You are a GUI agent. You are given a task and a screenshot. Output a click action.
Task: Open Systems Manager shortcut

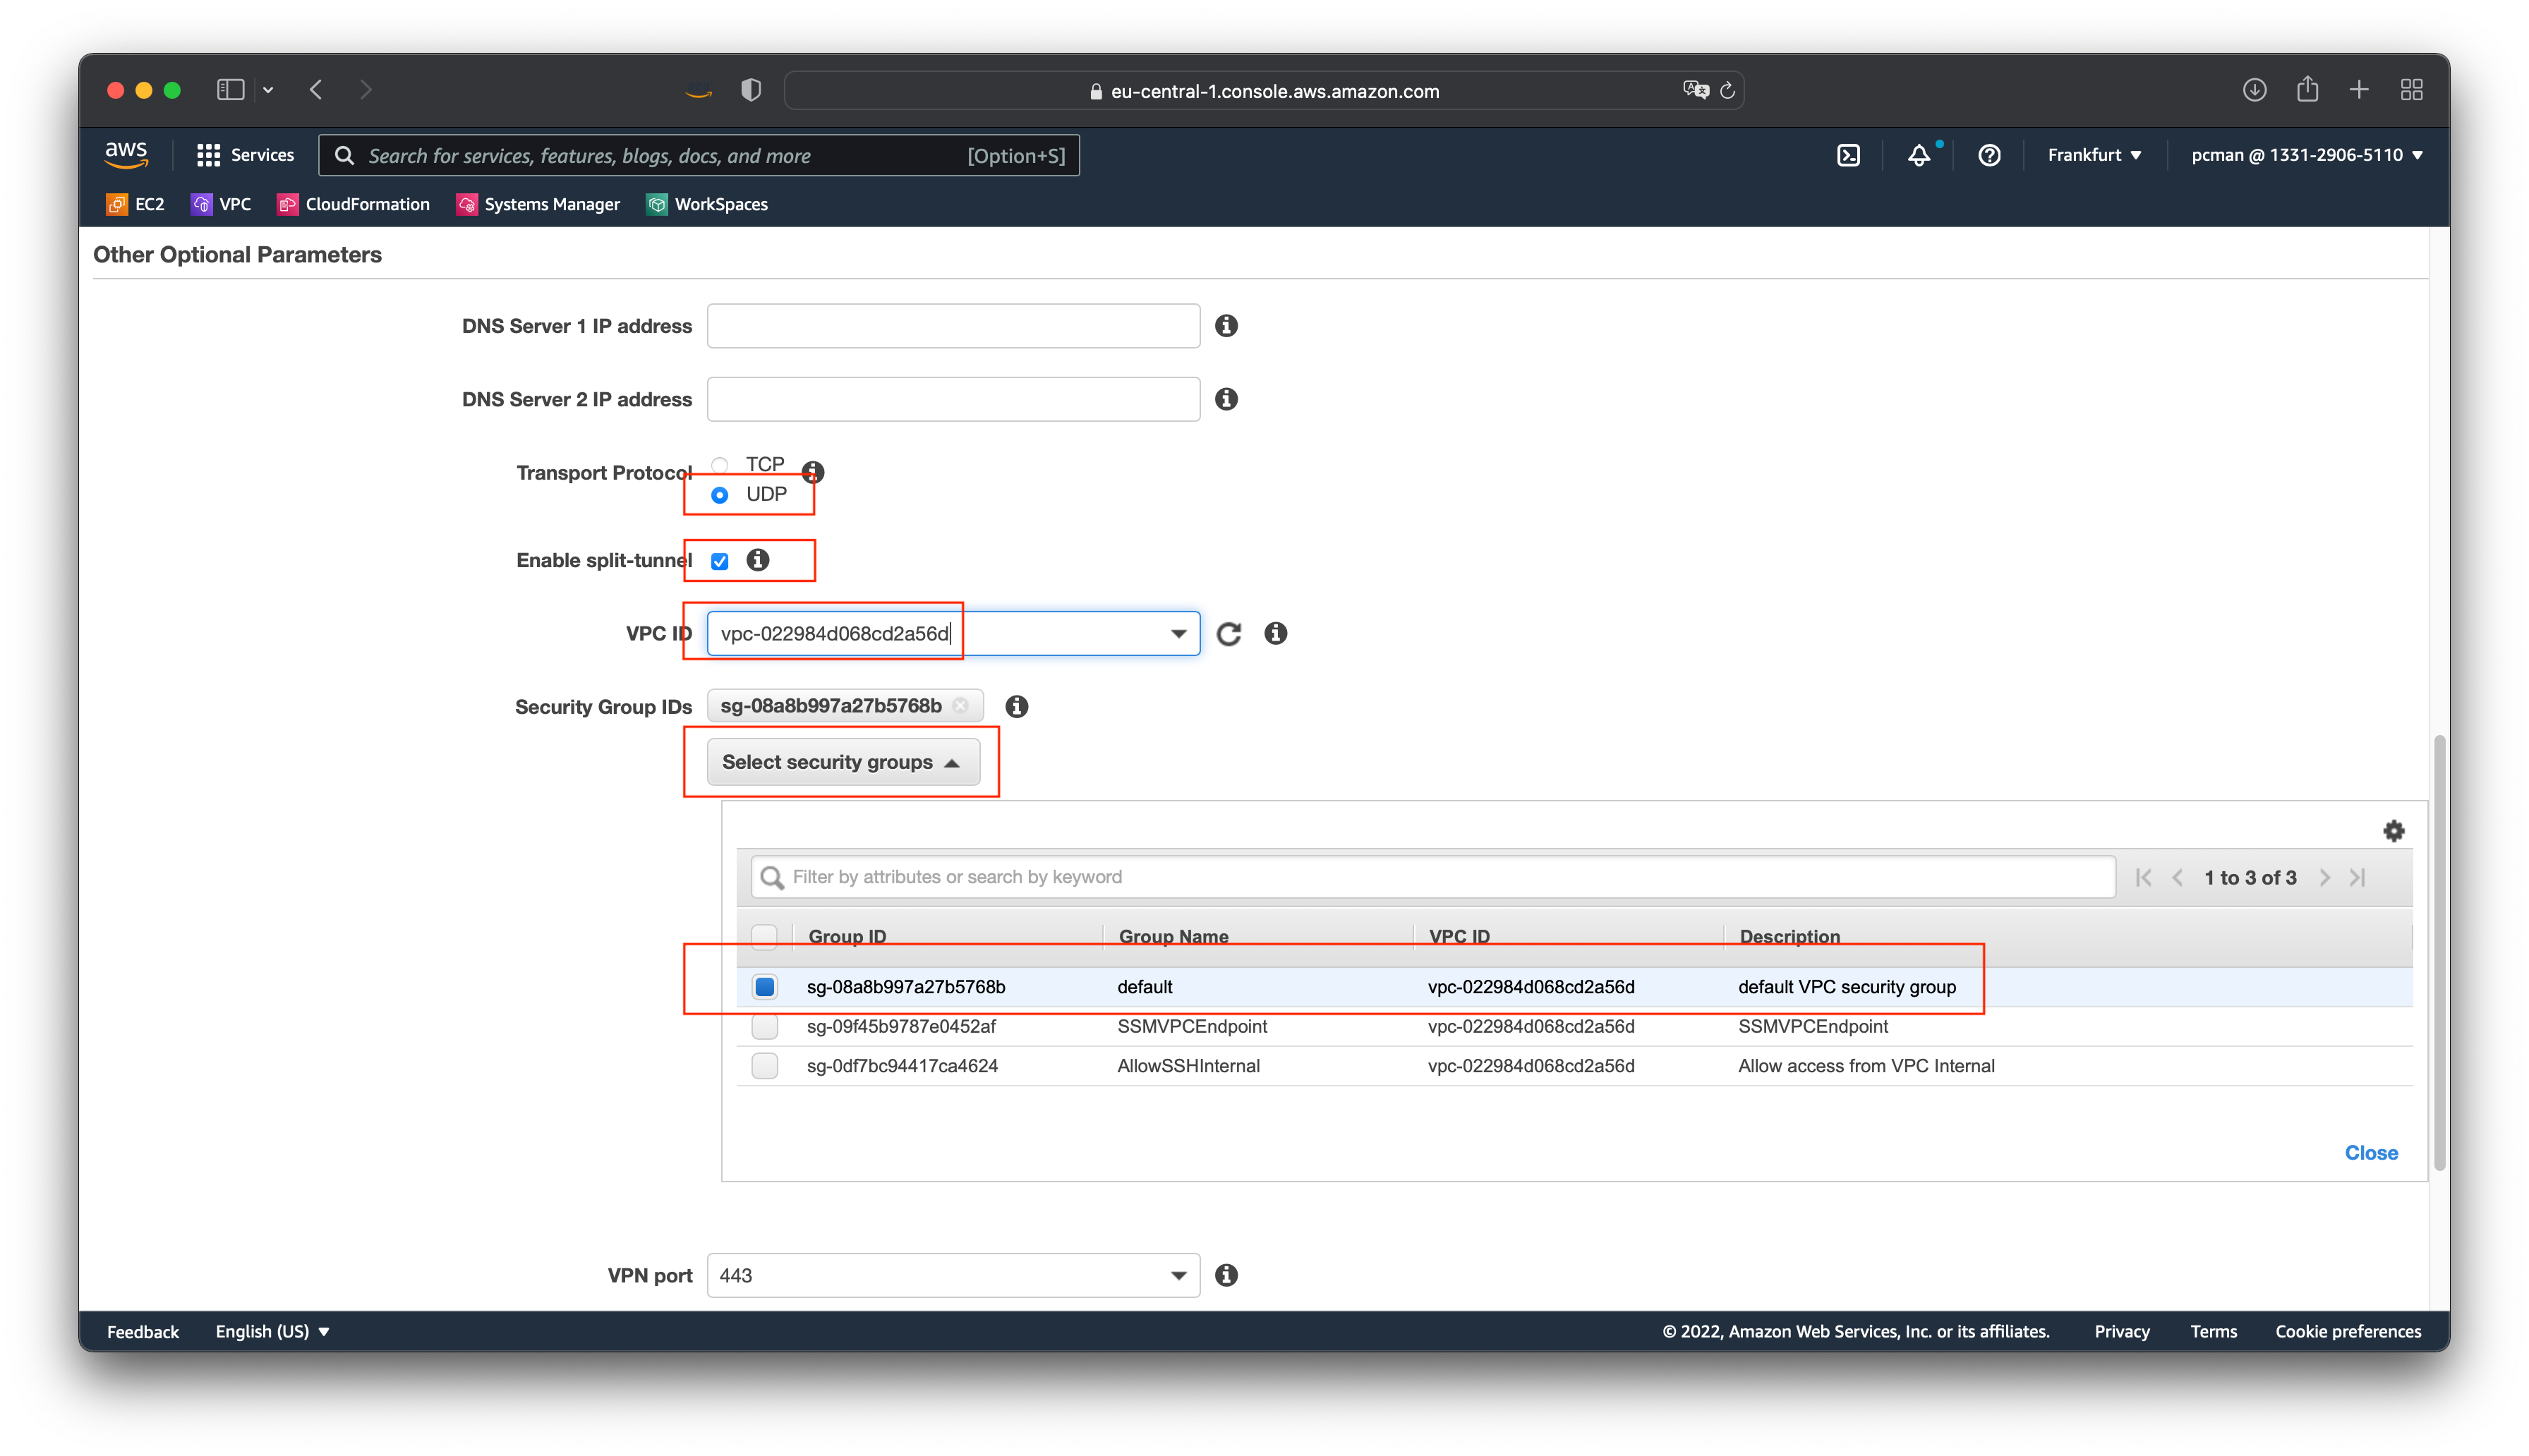click(538, 204)
